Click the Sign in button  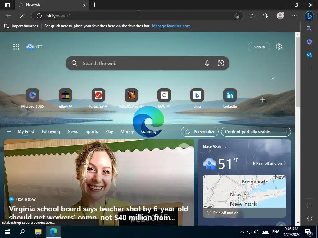click(259, 47)
